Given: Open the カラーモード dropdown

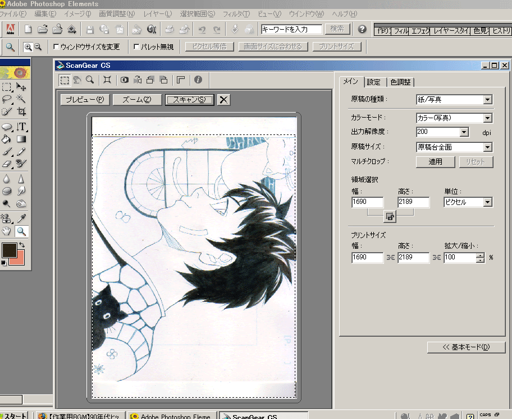Looking at the screenshot, I should tap(487, 118).
